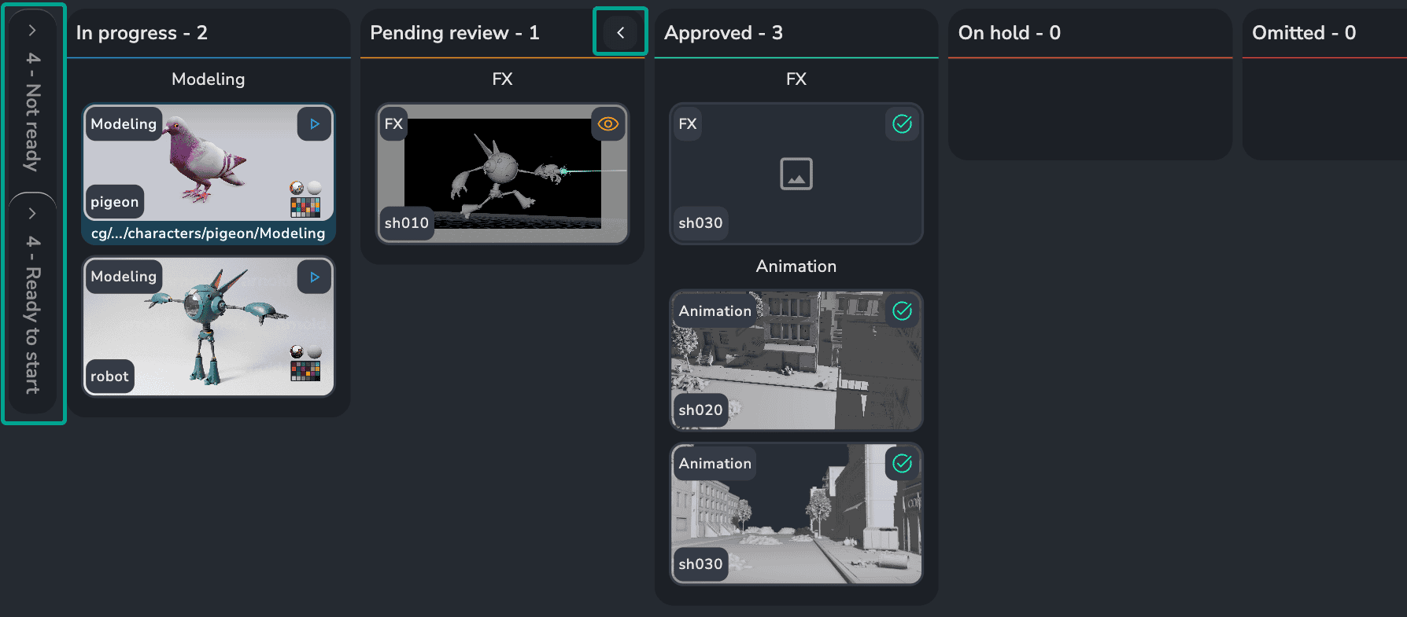Toggle approved checkmark on Animation sh020 card
The width and height of the screenshot is (1407, 617).
902,311
